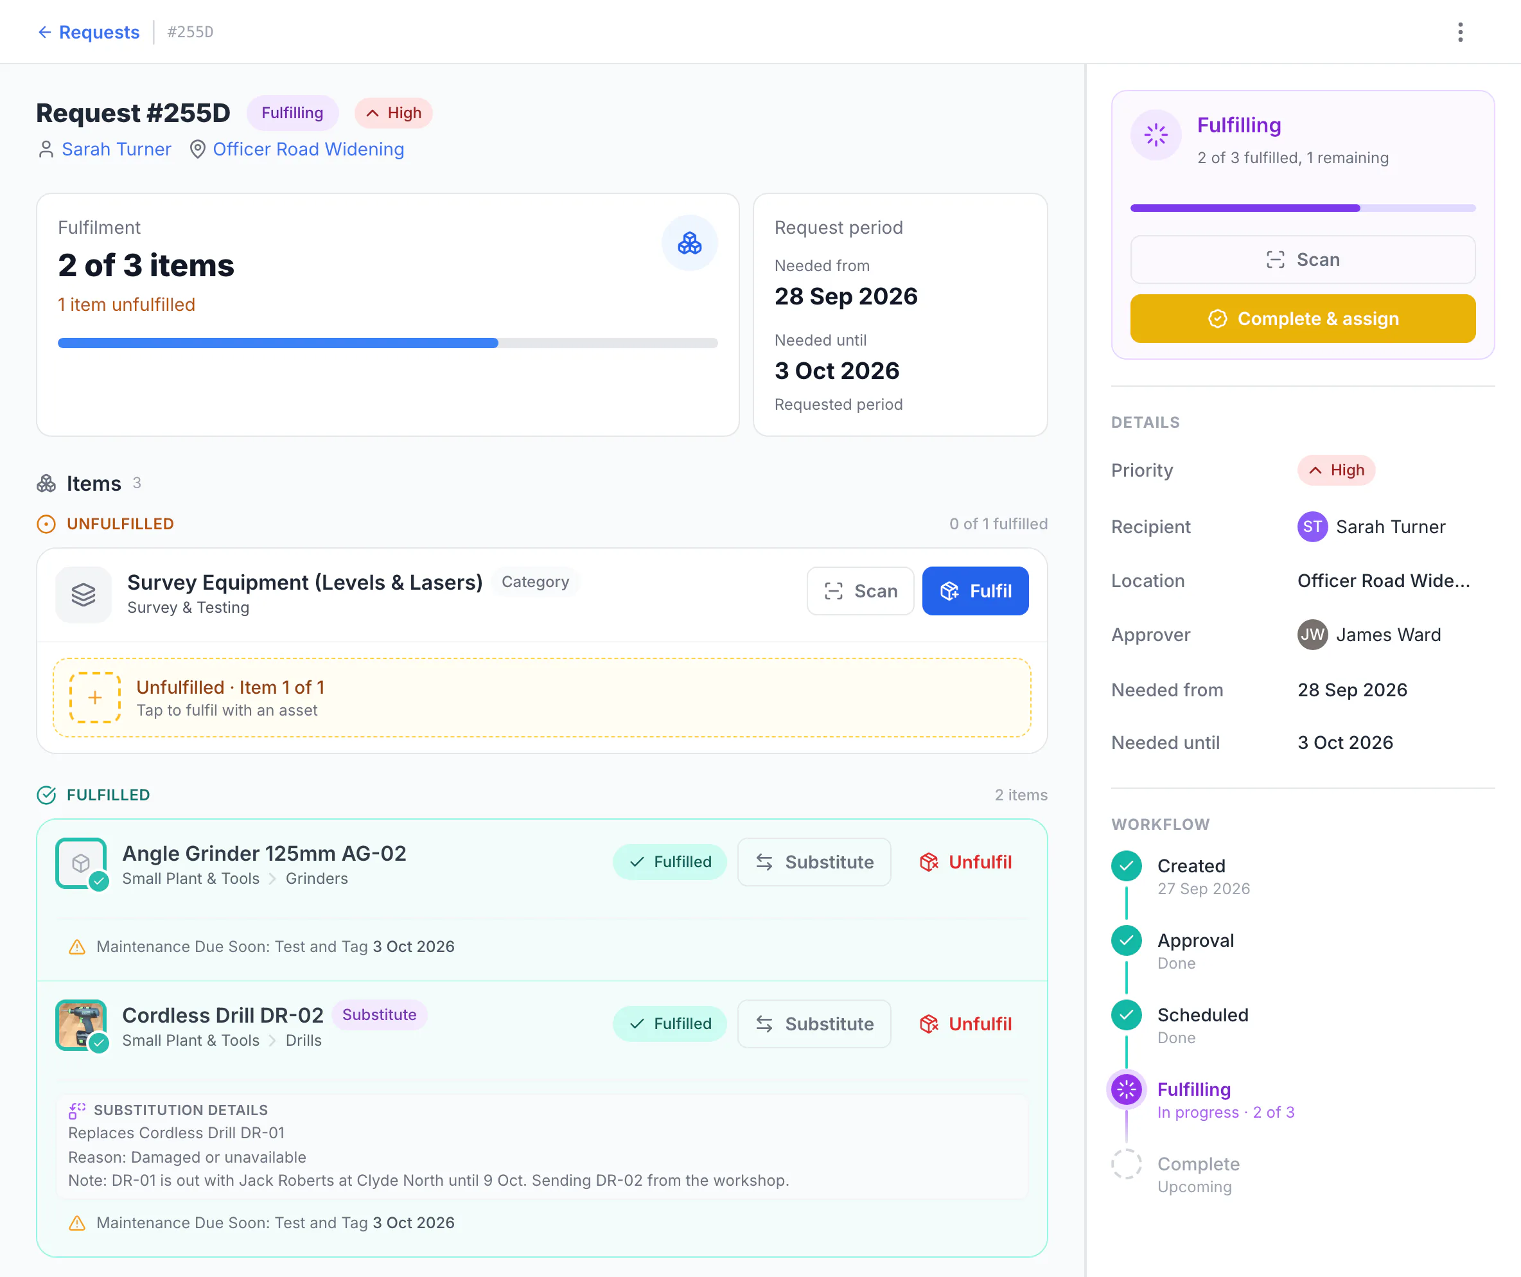The height and width of the screenshot is (1277, 1521).
Task: Click the sidebar Scan button
Action: coord(1302,260)
